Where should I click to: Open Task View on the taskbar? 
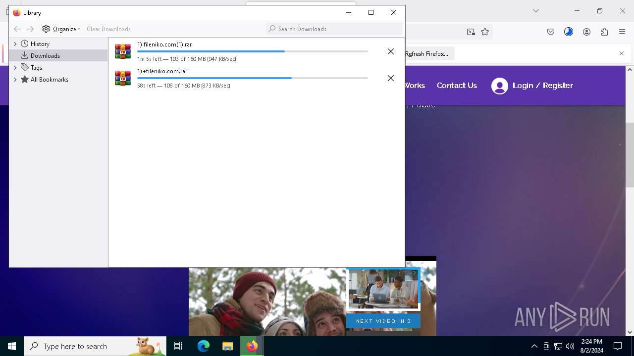tap(178, 346)
